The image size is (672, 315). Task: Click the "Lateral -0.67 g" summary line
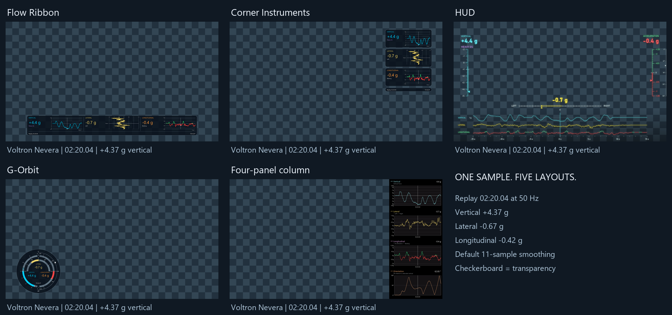click(x=479, y=226)
